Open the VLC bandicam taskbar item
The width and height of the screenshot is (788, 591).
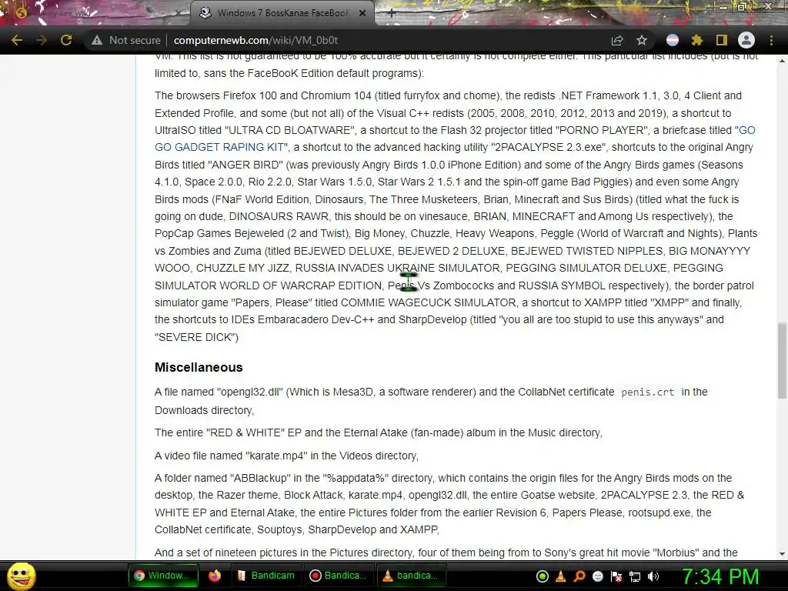coord(411,576)
